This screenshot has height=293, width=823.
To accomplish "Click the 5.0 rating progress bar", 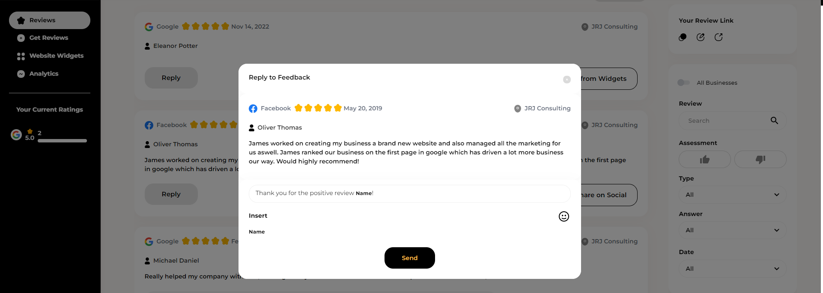I will [x=62, y=140].
